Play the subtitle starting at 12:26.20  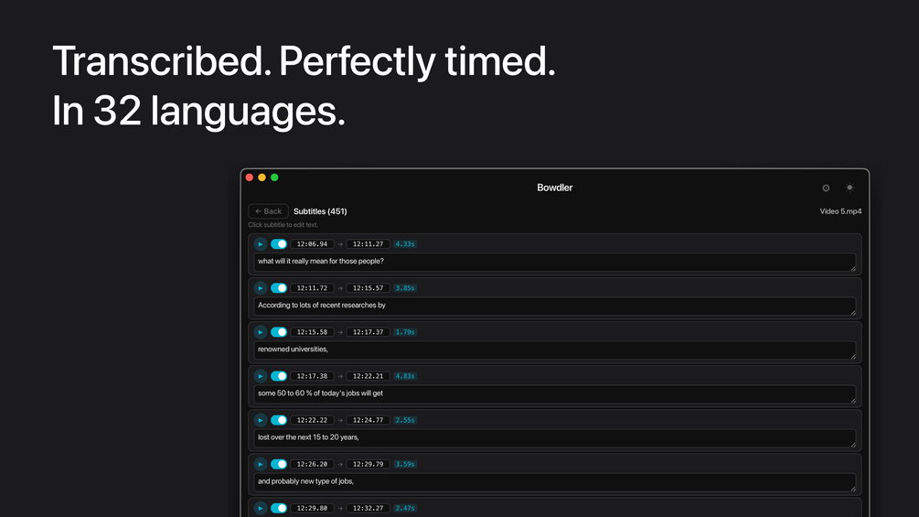(x=261, y=464)
